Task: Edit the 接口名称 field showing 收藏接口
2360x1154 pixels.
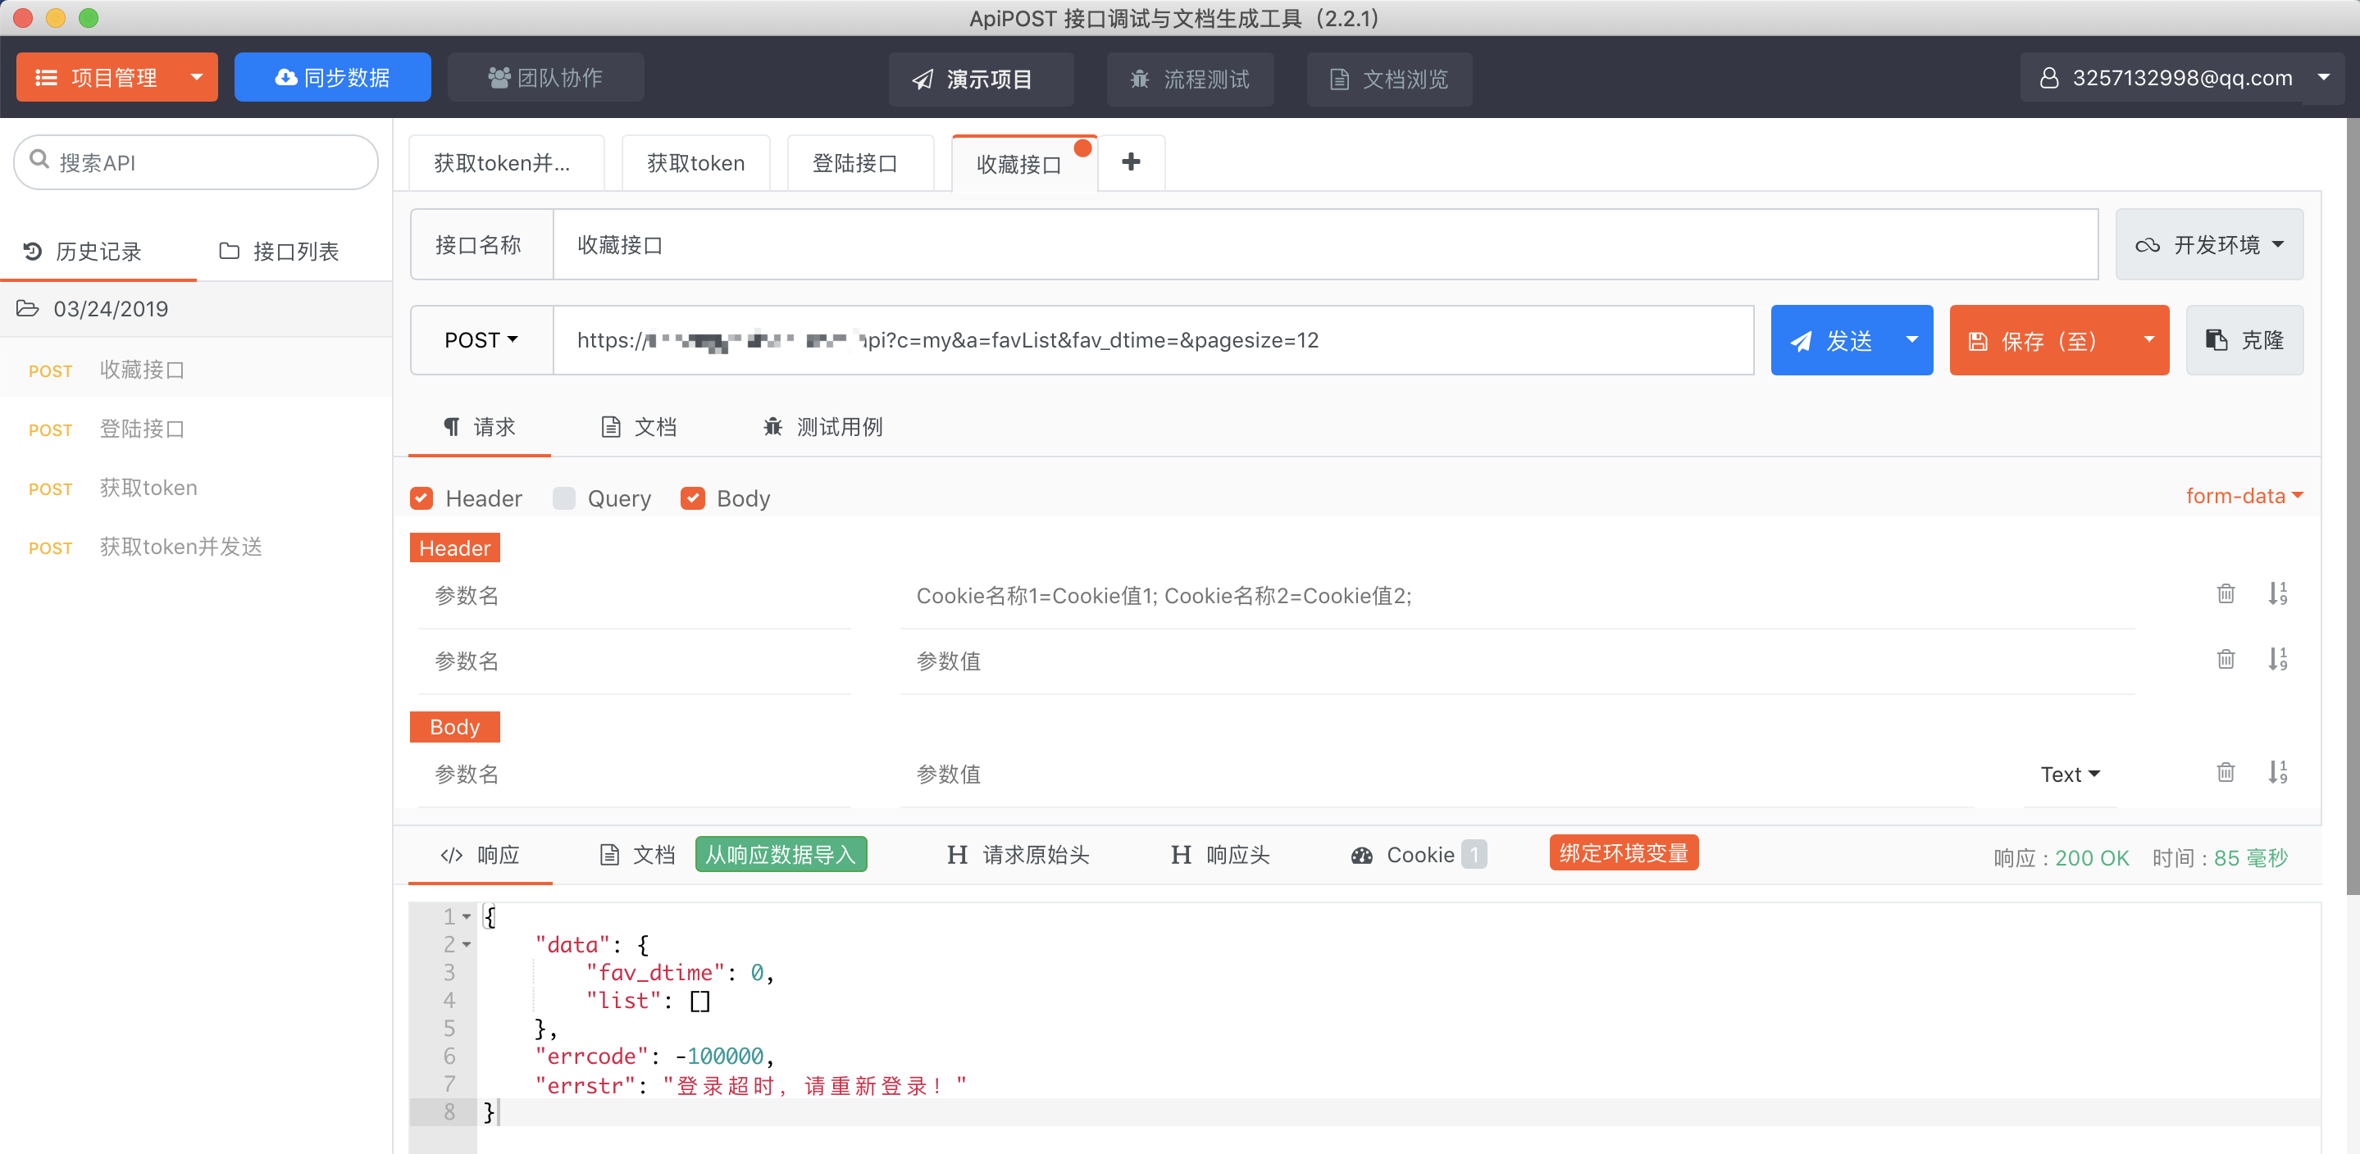Action: pos(1325,244)
